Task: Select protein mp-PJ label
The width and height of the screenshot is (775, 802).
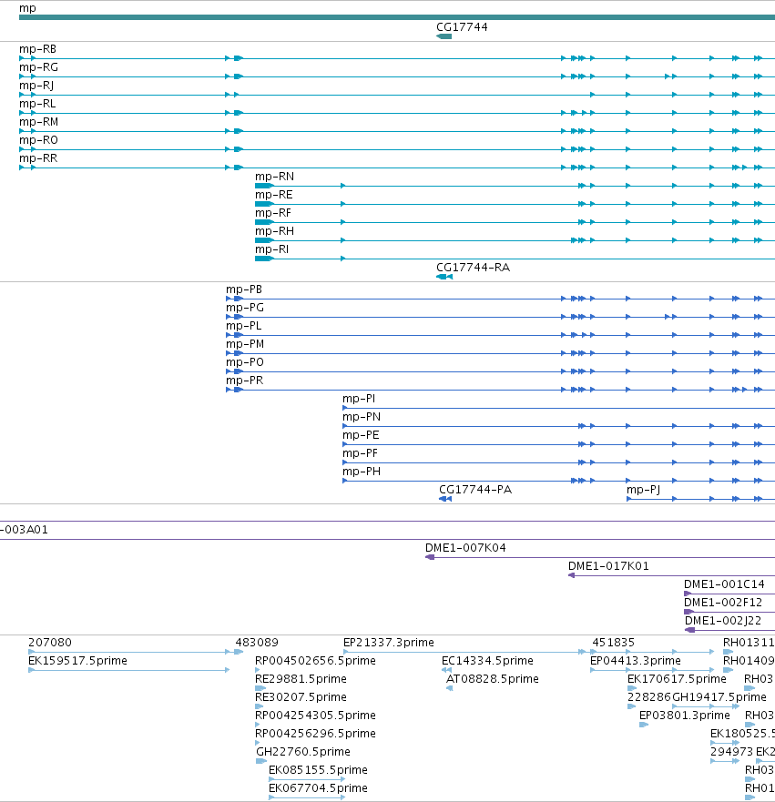Action: pyautogui.click(x=644, y=490)
